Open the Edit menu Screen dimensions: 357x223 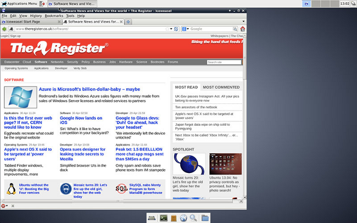pyautogui.click(x=13, y=16)
